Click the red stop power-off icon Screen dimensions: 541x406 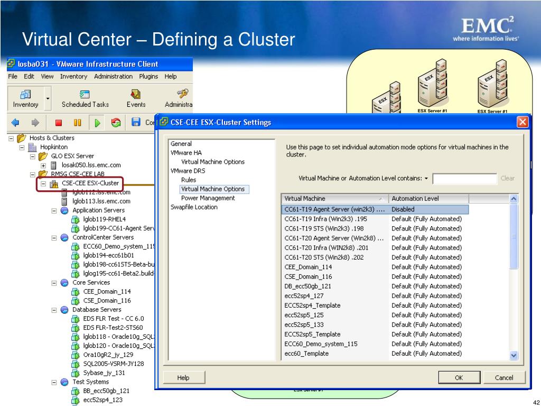click(58, 123)
